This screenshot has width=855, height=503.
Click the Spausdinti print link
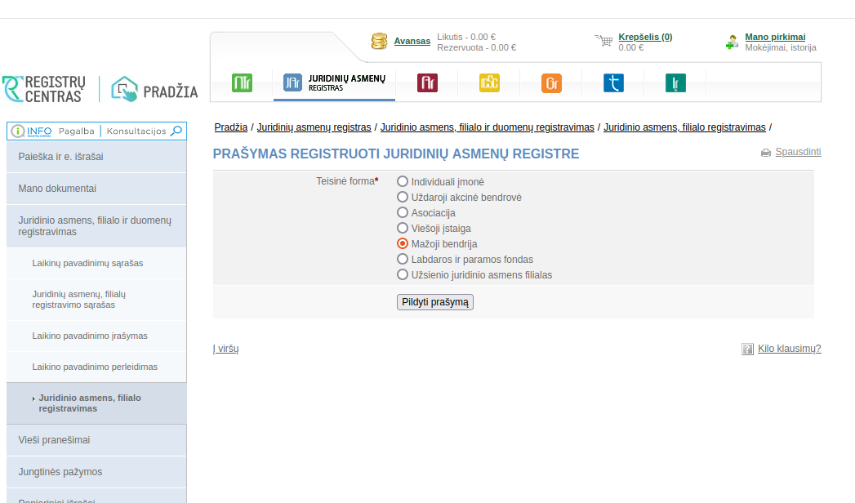pyautogui.click(x=798, y=152)
